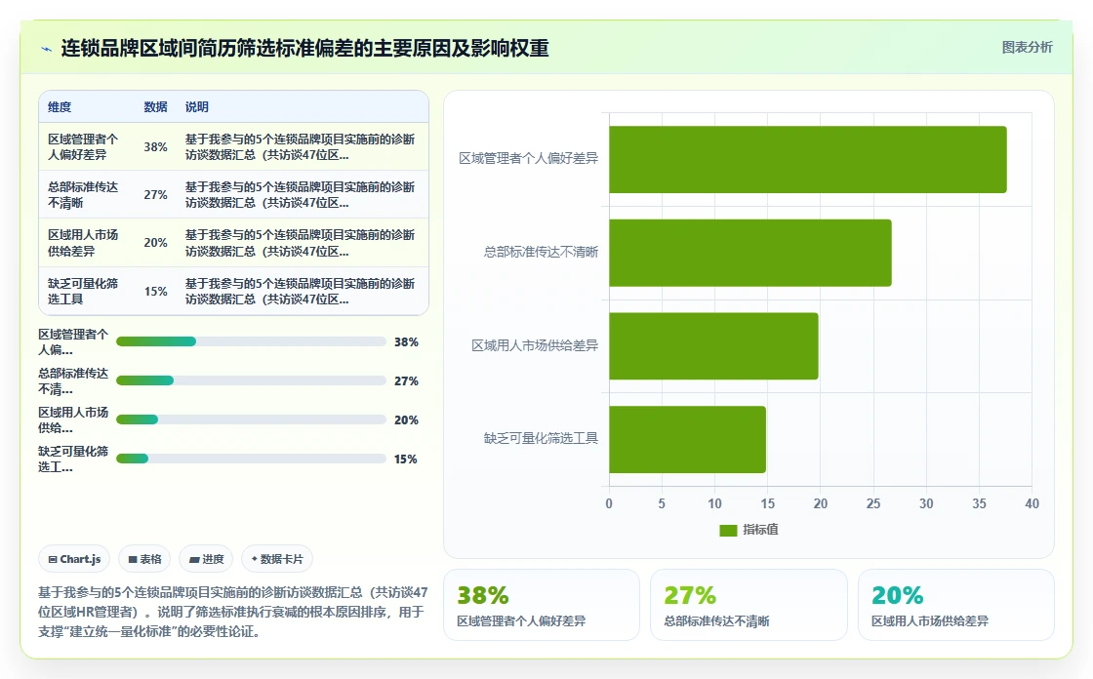
Task: Click the green 指标值 legend swatch
Action: pyautogui.click(x=728, y=531)
